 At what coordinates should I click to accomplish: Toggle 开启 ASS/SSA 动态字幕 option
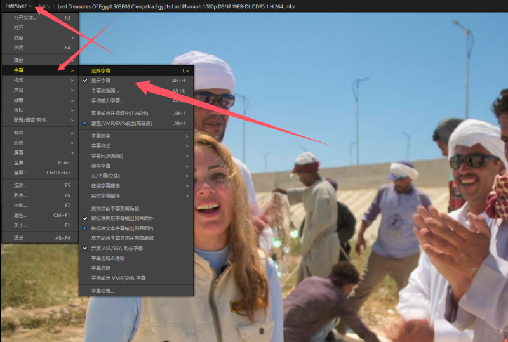(x=117, y=248)
